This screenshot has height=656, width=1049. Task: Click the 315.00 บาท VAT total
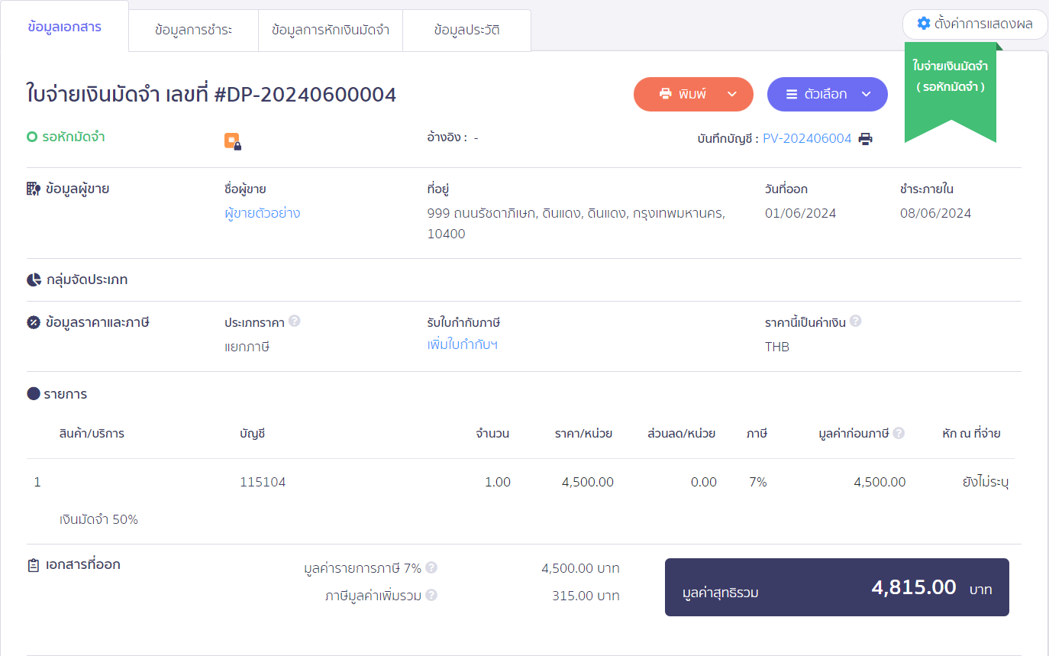point(586,596)
